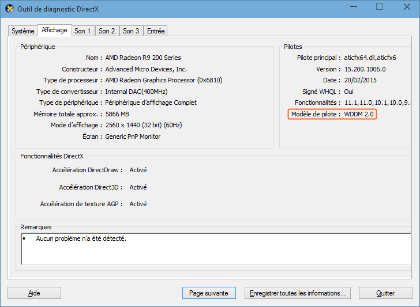Switch to the Système tab
Screen dimensions: 420x307
23,31
